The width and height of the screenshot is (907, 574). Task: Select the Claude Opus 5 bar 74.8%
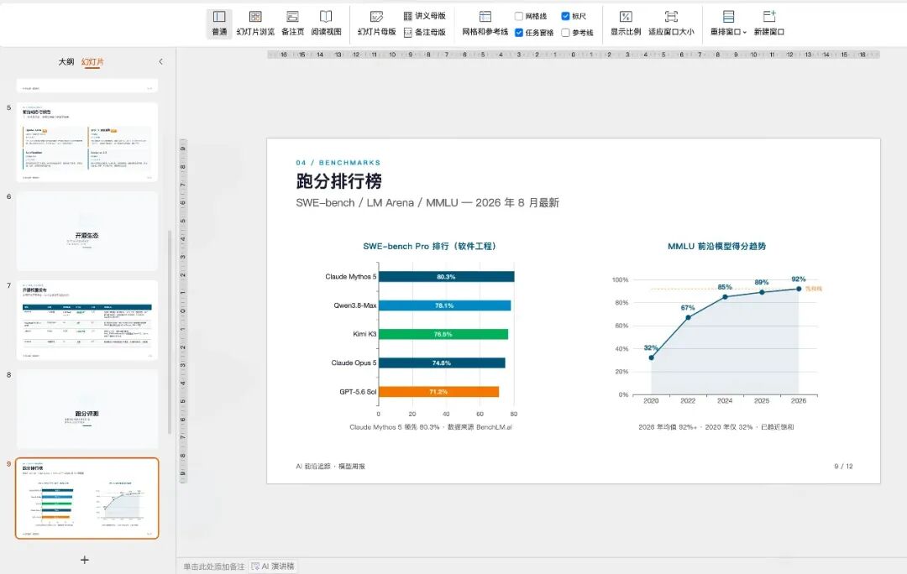coord(442,363)
